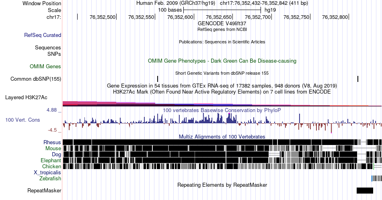The image size is (382, 200).
Task: Click the black RepeatMasker repeat element block
Action: point(365,190)
